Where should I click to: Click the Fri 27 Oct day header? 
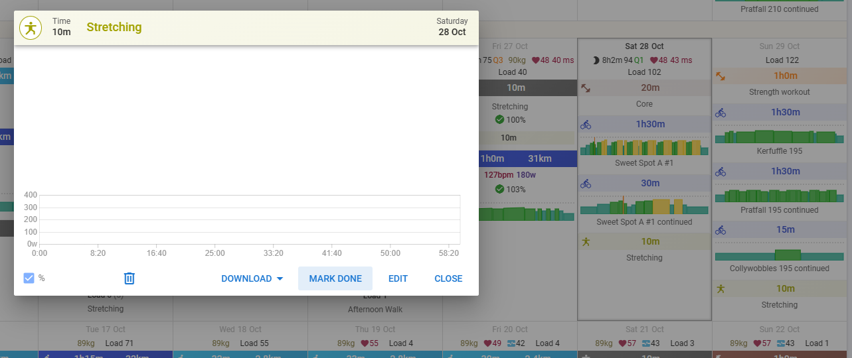pos(510,46)
